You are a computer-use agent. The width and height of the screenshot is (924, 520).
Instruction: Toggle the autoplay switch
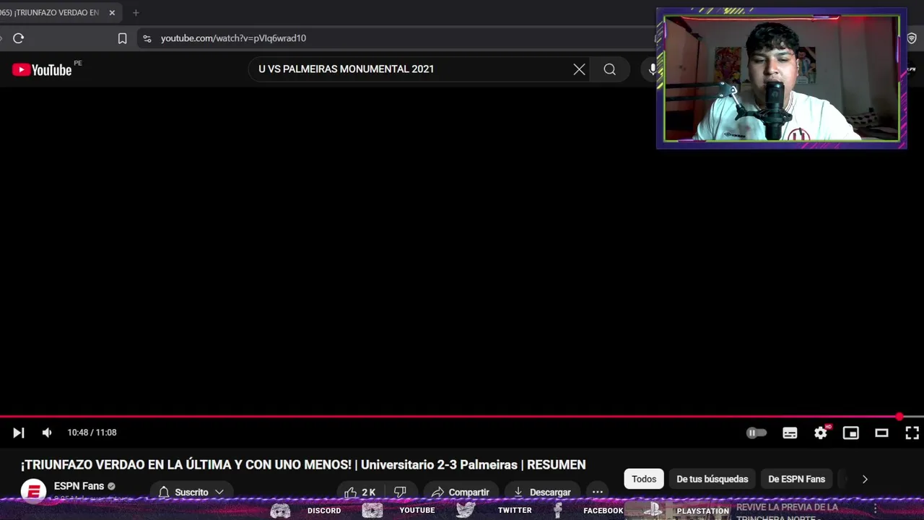[x=756, y=433]
